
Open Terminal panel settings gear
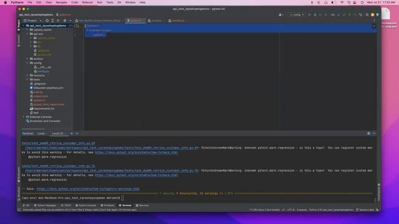click(368, 133)
